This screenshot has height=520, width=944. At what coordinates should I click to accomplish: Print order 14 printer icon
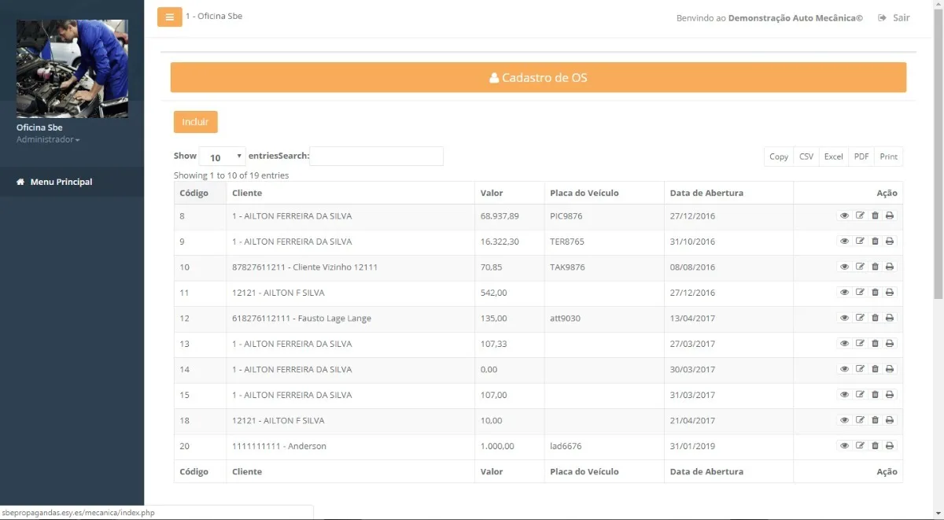pyautogui.click(x=890, y=369)
